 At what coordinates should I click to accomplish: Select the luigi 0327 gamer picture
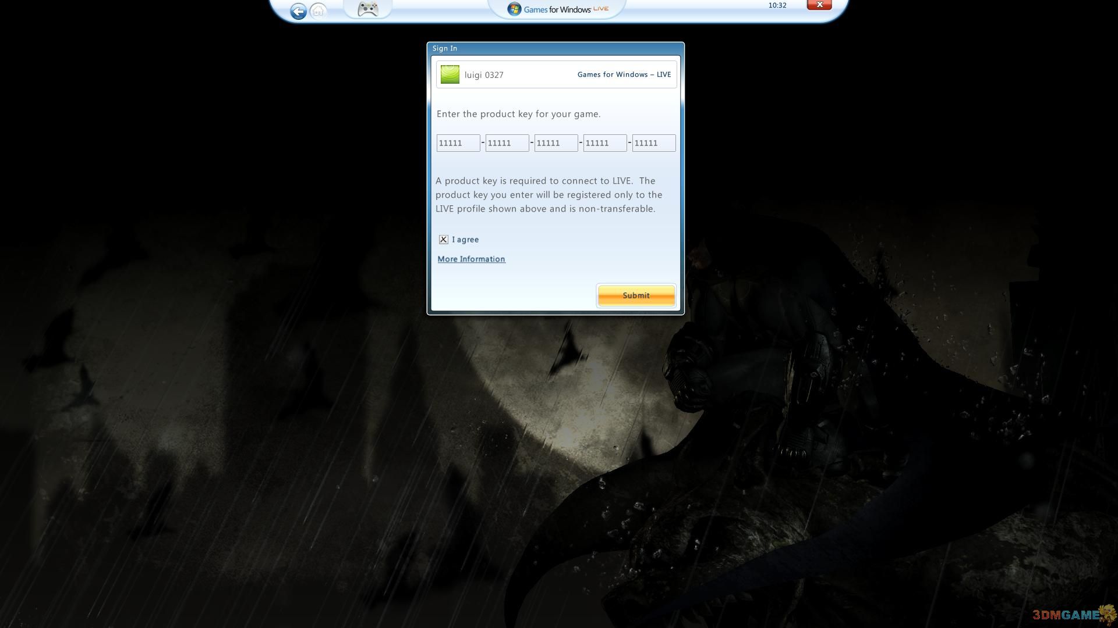coord(450,74)
